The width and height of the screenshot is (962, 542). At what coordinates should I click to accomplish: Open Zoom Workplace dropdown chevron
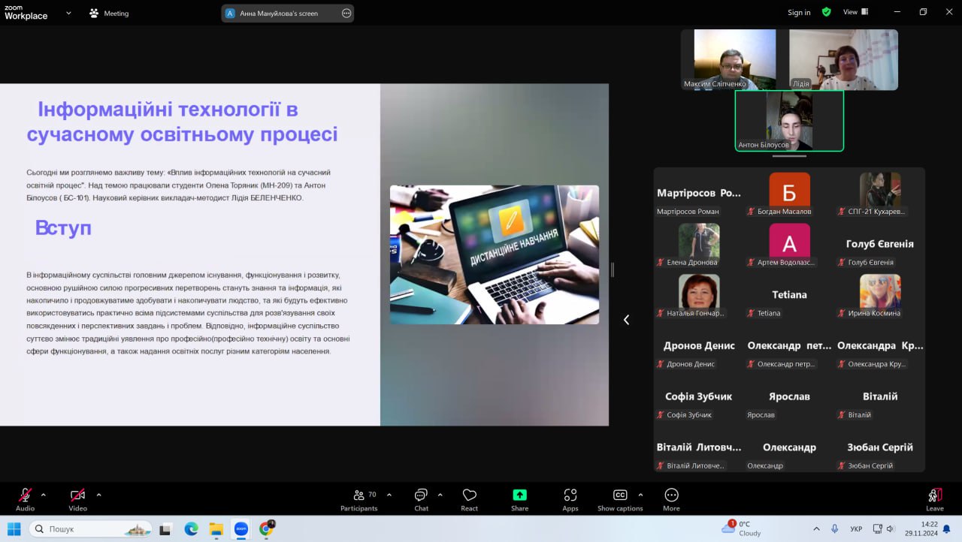[x=68, y=13]
